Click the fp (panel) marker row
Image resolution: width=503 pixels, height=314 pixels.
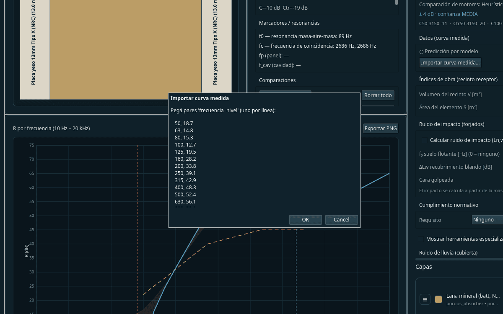[x=274, y=56]
